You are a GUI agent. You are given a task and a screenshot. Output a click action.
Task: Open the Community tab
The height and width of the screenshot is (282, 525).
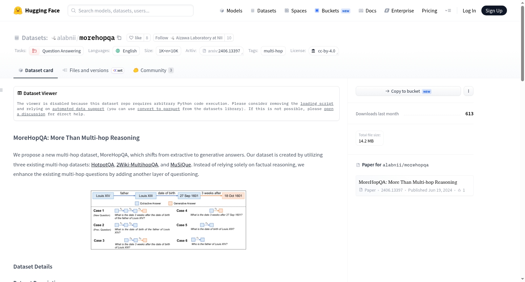153,70
